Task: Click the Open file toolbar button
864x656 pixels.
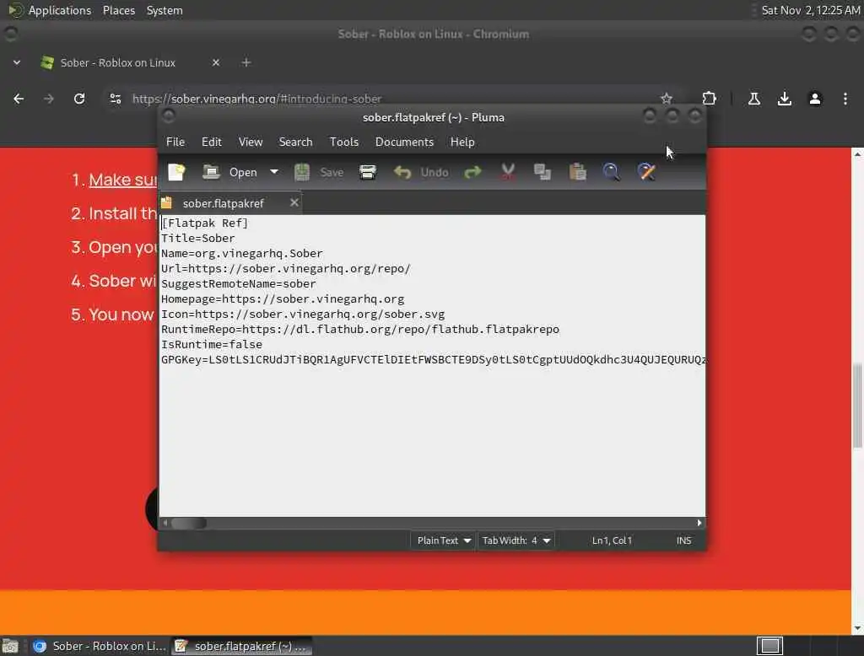Action: pyautogui.click(x=229, y=172)
